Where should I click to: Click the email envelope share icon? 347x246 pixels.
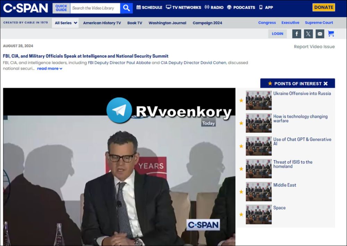click(320, 34)
